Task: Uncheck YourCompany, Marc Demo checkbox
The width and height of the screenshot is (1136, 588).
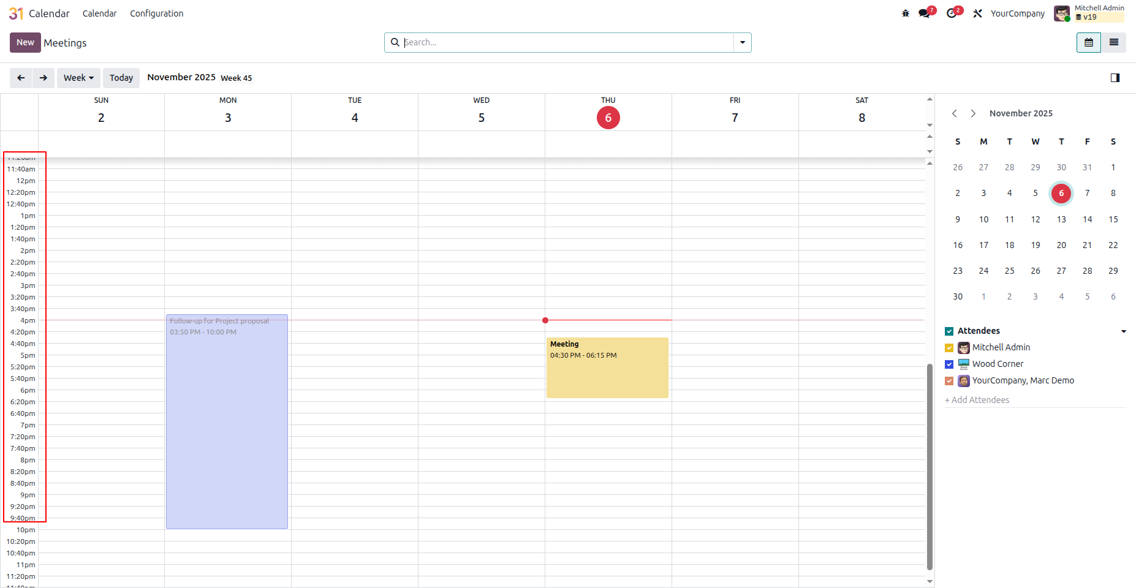Action: click(x=949, y=381)
